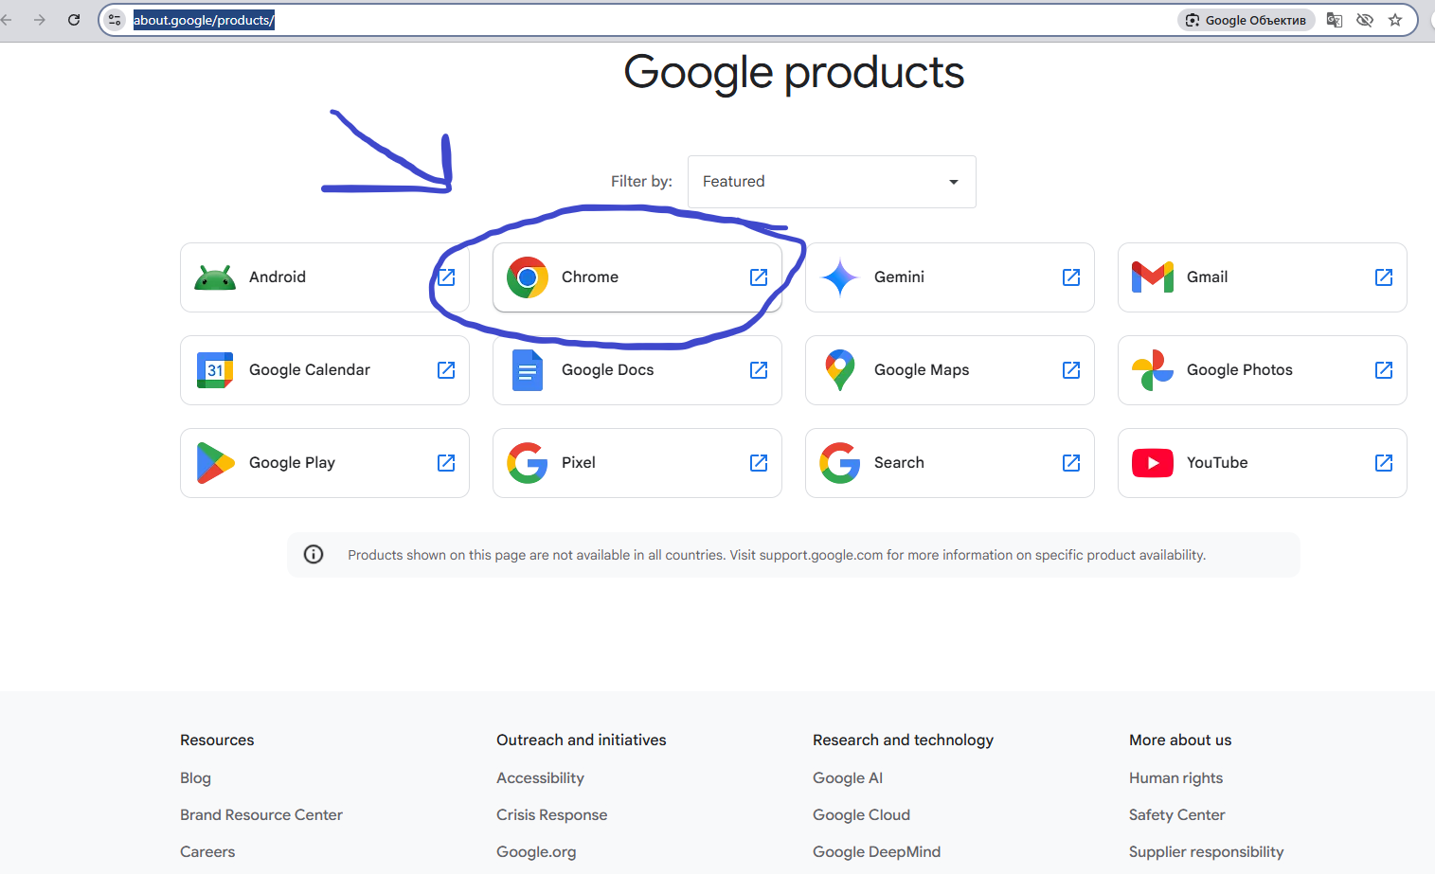1435x874 pixels.
Task: Open Android via its external link icon
Action: click(x=446, y=277)
